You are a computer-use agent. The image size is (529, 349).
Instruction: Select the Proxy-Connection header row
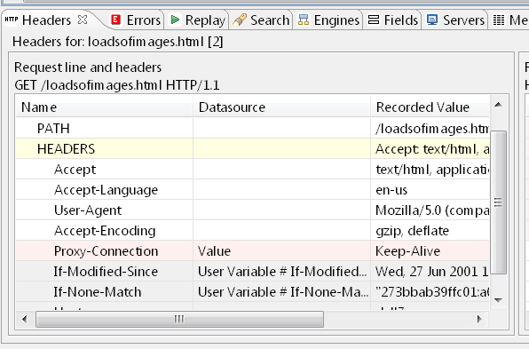[x=252, y=251]
